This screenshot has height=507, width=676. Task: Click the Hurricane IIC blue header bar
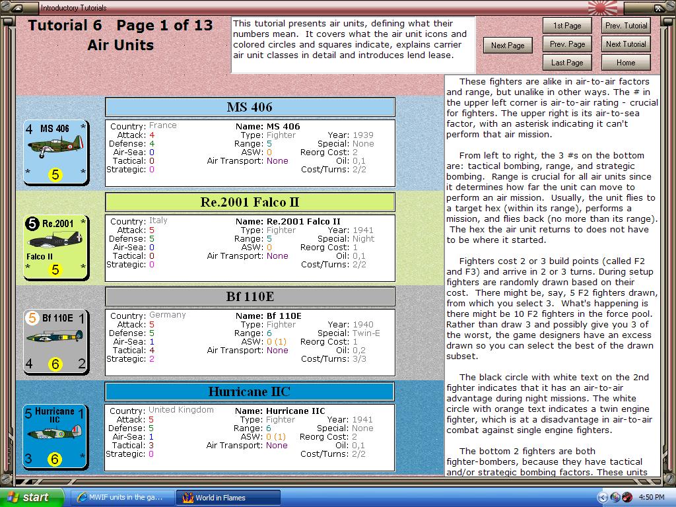(x=249, y=391)
